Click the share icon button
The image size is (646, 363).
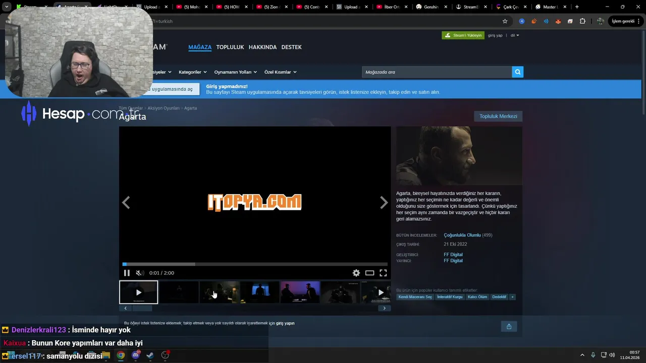[509, 326]
